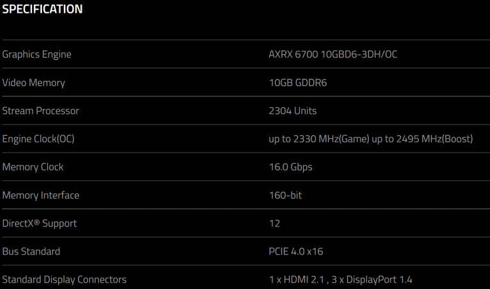Click the Standard Display Connectors label

[64, 279]
